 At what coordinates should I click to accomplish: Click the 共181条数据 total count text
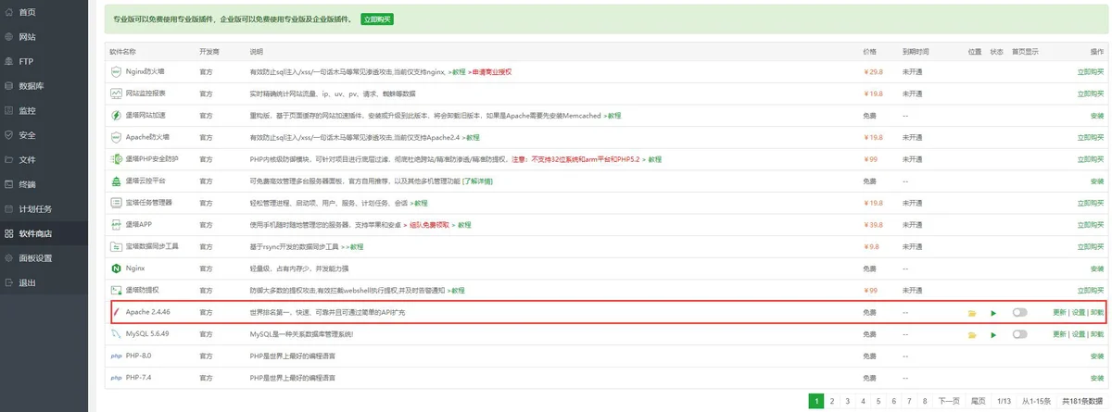pyautogui.click(x=1084, y=401)
